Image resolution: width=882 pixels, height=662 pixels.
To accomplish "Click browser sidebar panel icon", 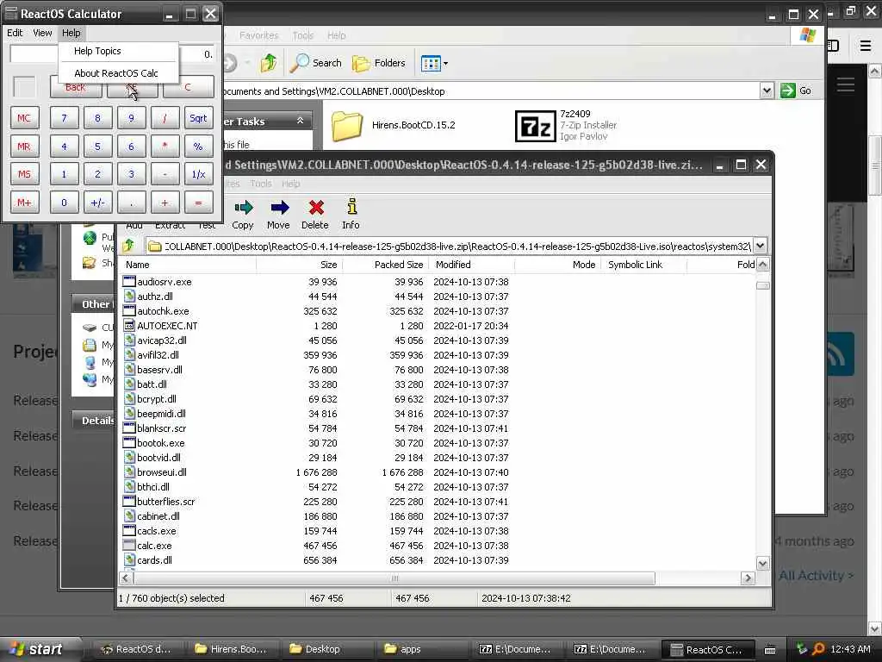I will click(x=834, y=46).
